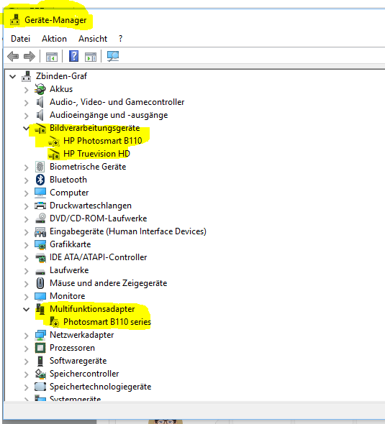Image resolution: width=385 pixels, height=424 pixels.
Task: Click the Multifunktionsadapter icon
Action: [x=40, y=309]
